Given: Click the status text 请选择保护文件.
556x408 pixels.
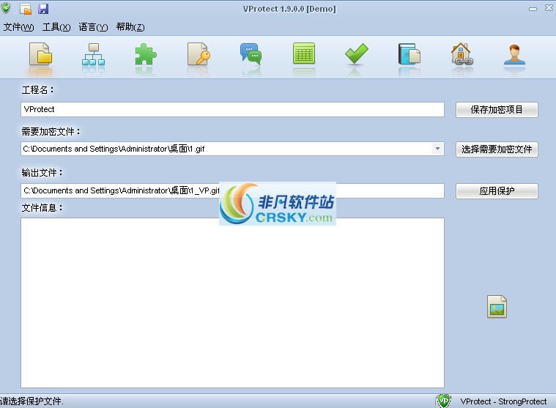Looking at the screenshot, I should (32, 401).
